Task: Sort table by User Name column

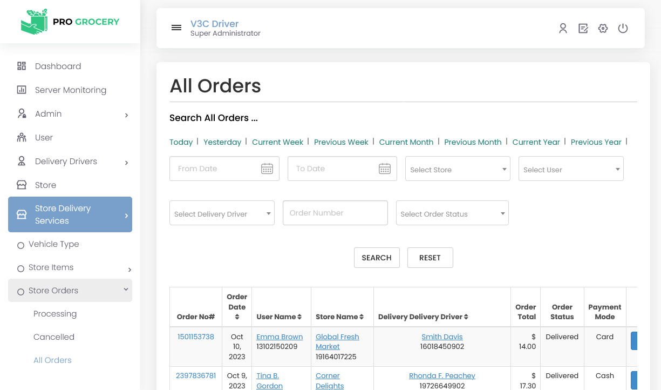Action: pos(299,317)
